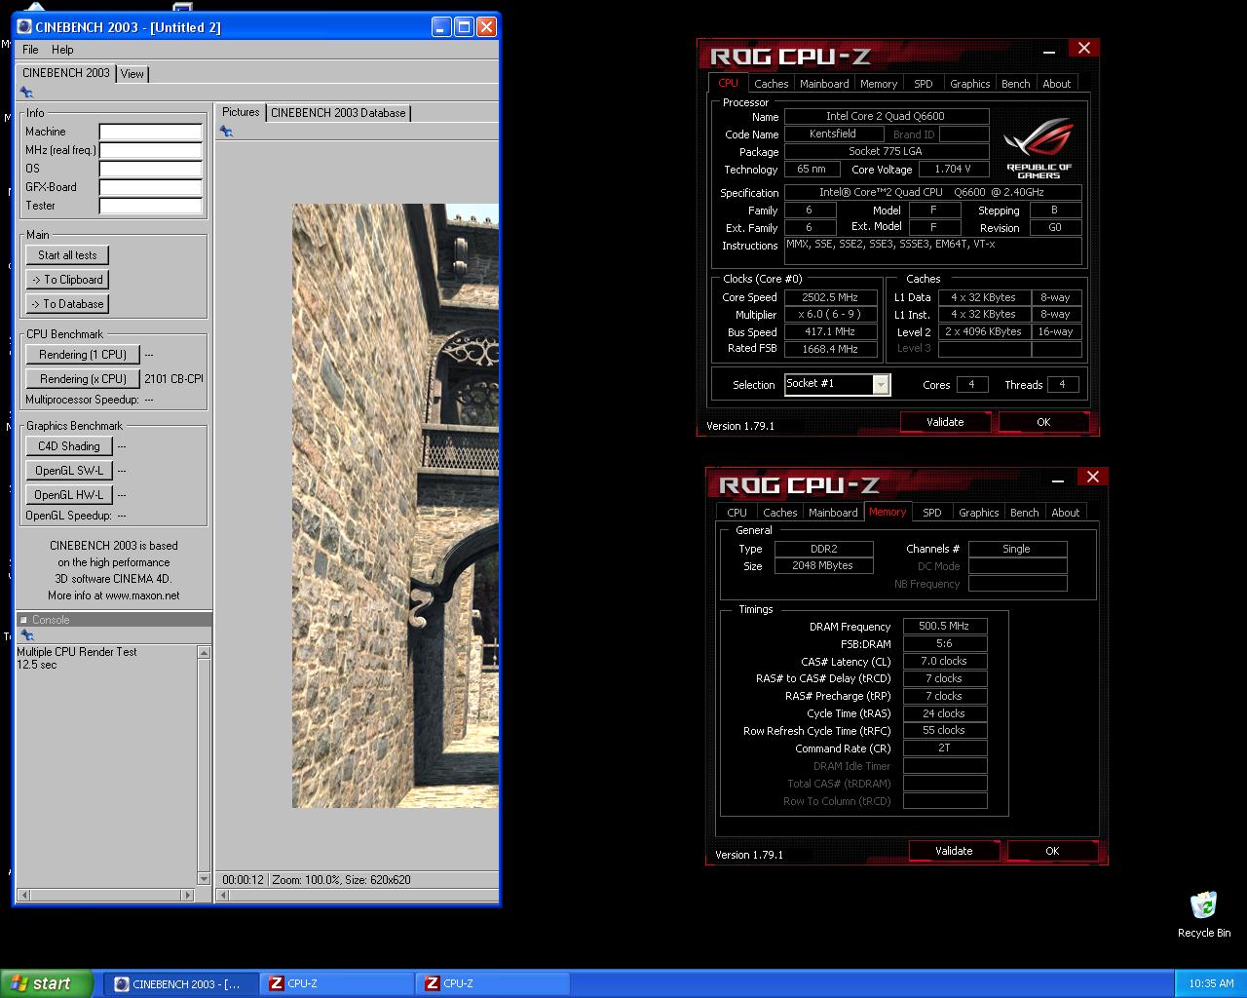1247x998 pixels.
Task: Run Rendering (1 CPU) benchmark
Action: [x=83, y=355]
